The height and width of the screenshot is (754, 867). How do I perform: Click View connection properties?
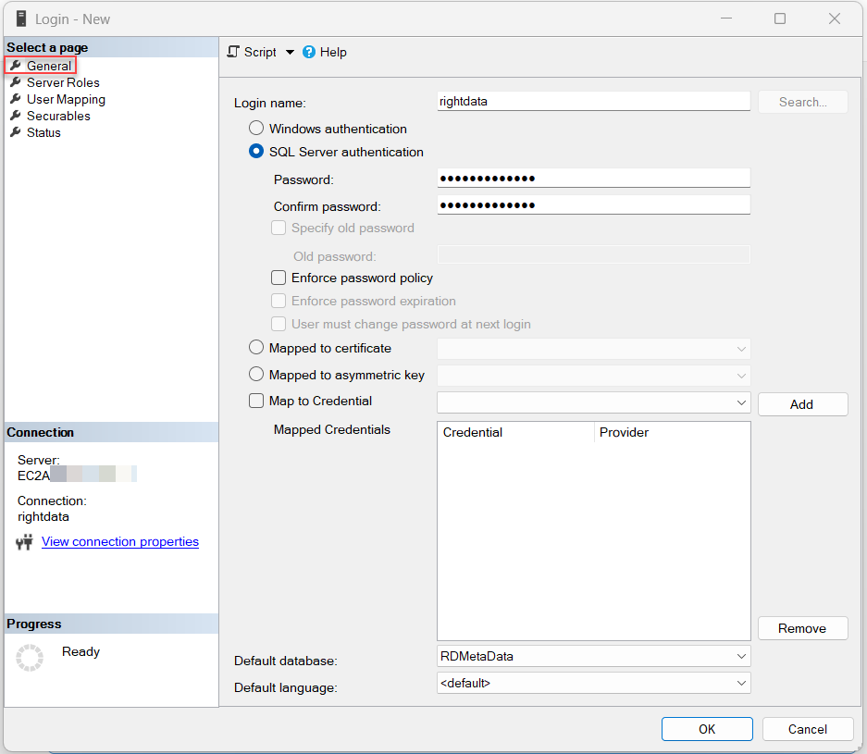(x=119, y=541)
